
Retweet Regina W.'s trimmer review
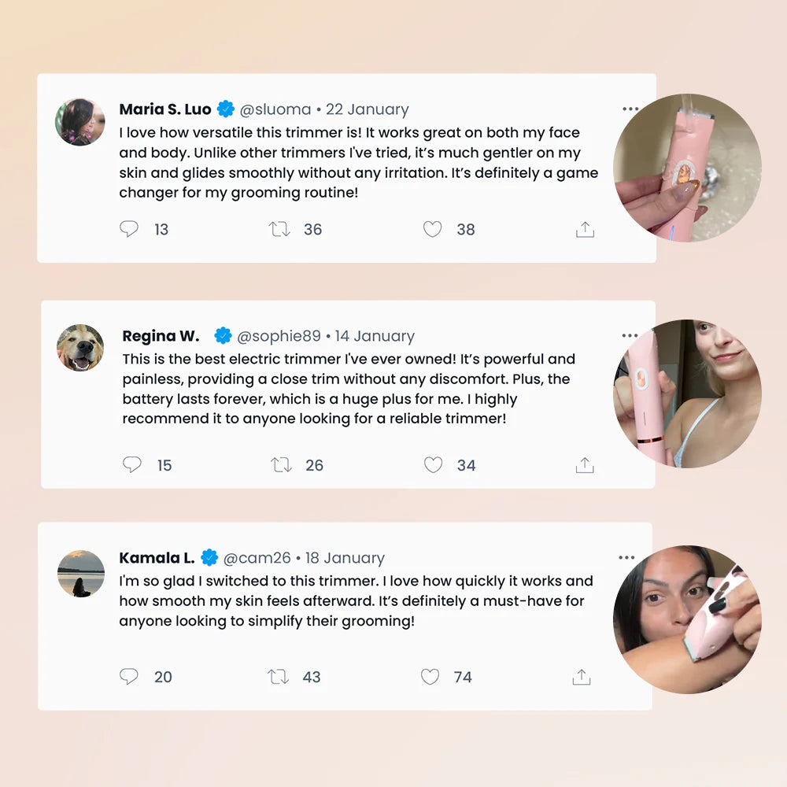click(x=281, y=465)
